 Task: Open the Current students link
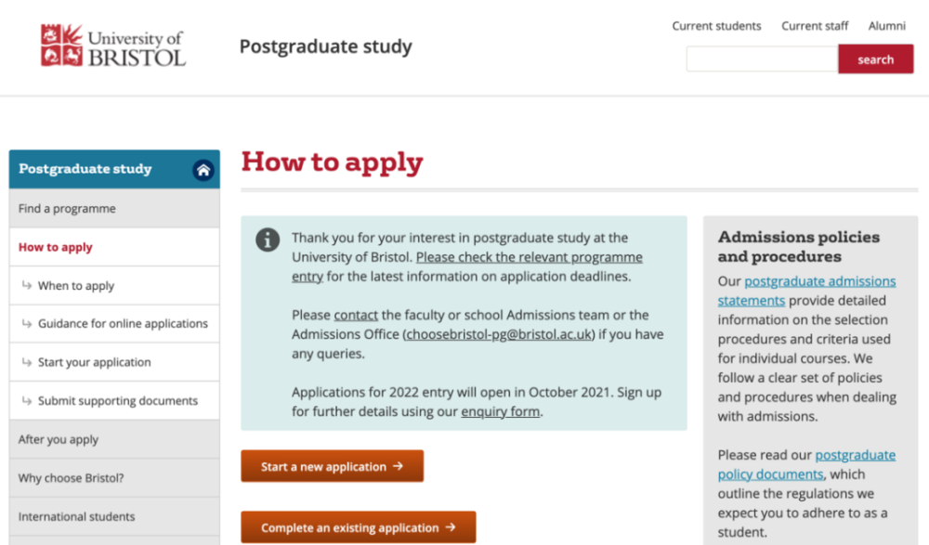716,26
